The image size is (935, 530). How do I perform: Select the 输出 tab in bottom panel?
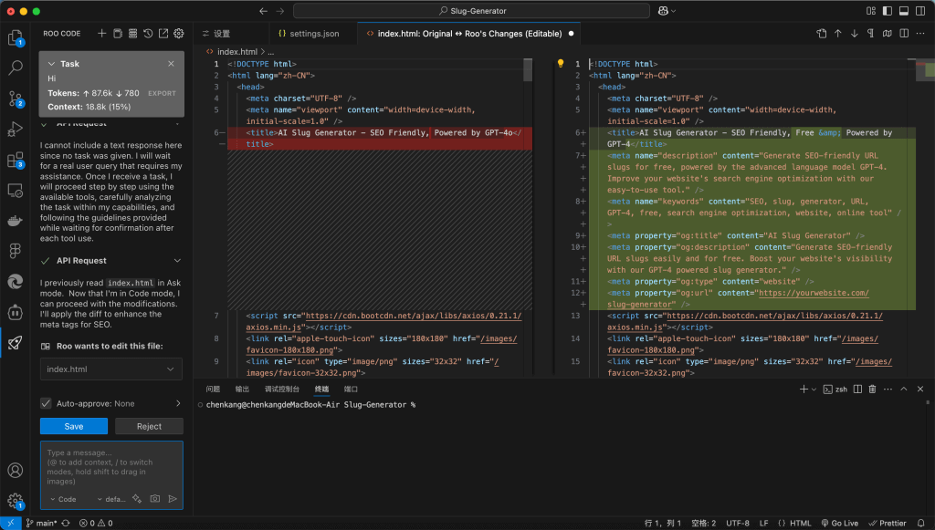(x=242, y=389)
